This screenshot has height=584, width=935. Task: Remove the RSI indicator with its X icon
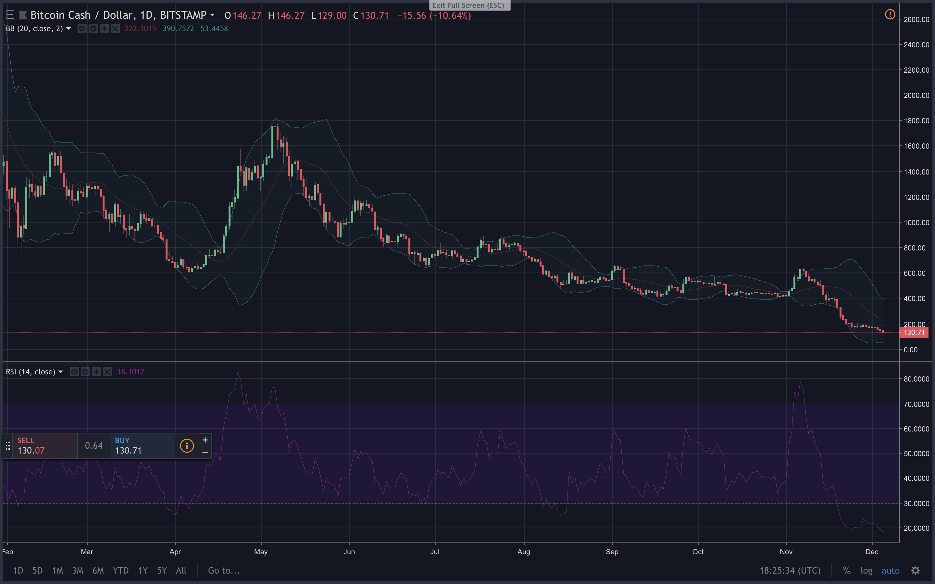tap(107, 371)
